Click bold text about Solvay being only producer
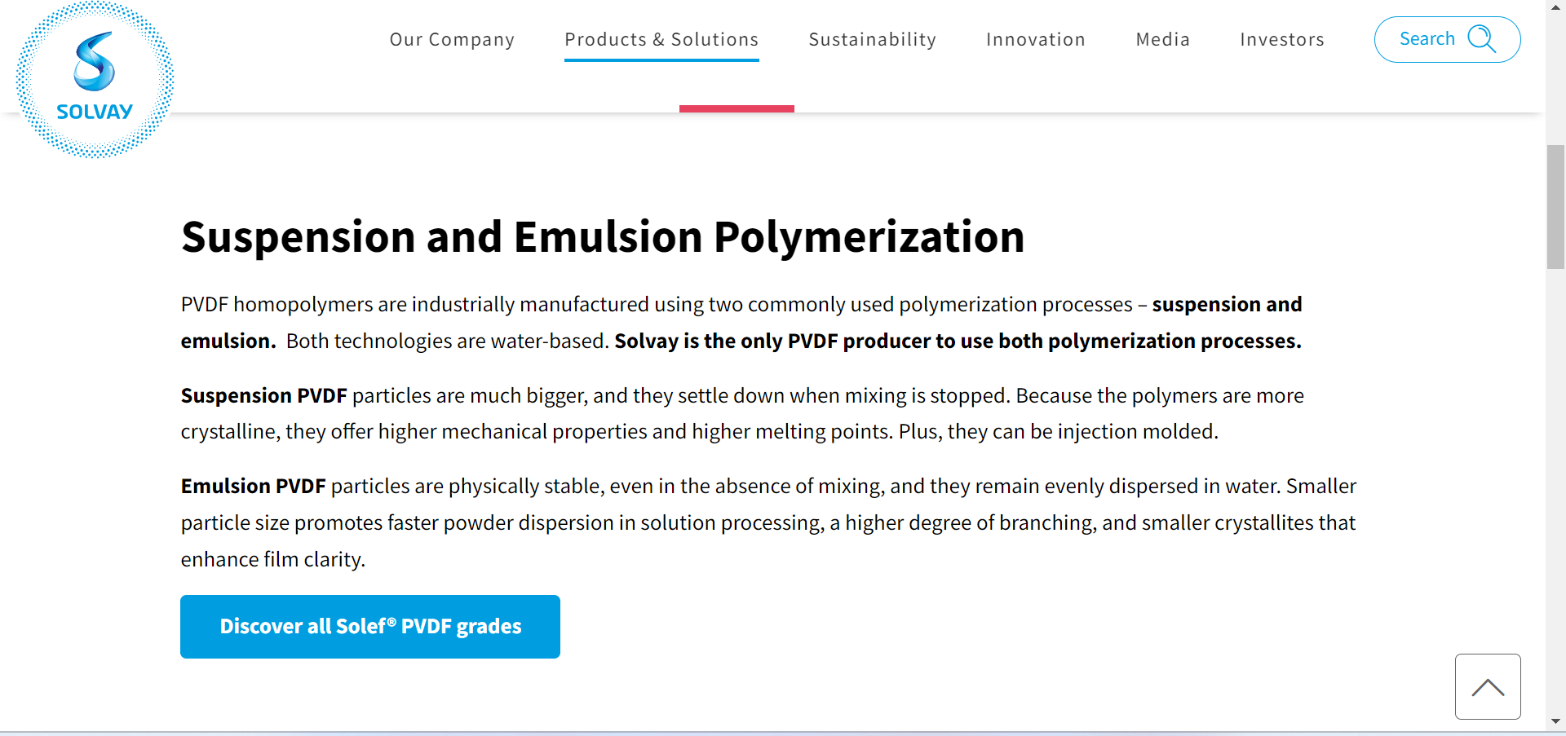The width and height of the screenshot is (1566, 736). tap(958, 342)
